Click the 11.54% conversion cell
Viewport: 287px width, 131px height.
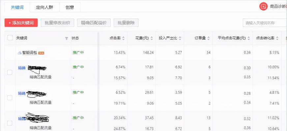273,78
